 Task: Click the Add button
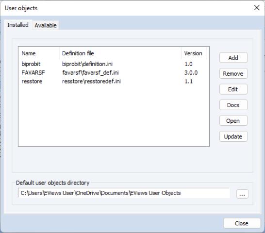[x=233, y=58]
